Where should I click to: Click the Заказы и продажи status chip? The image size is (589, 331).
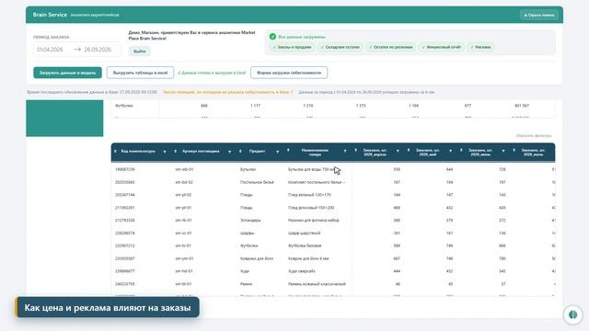pyautogui.click(x=292, y=47)
